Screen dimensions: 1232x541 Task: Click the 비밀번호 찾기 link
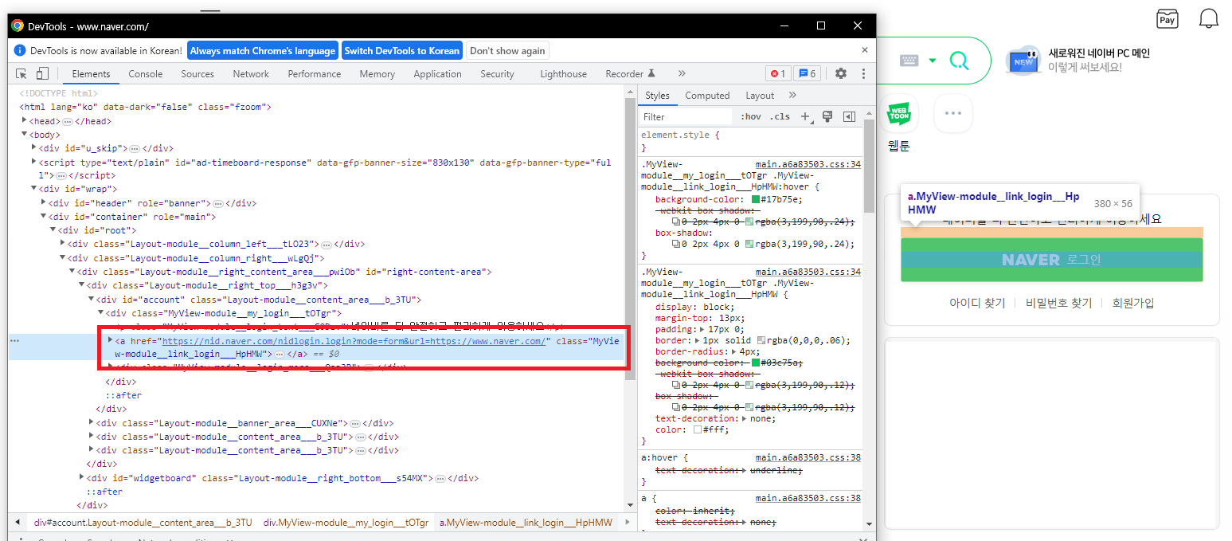(x=1058, y=303)
